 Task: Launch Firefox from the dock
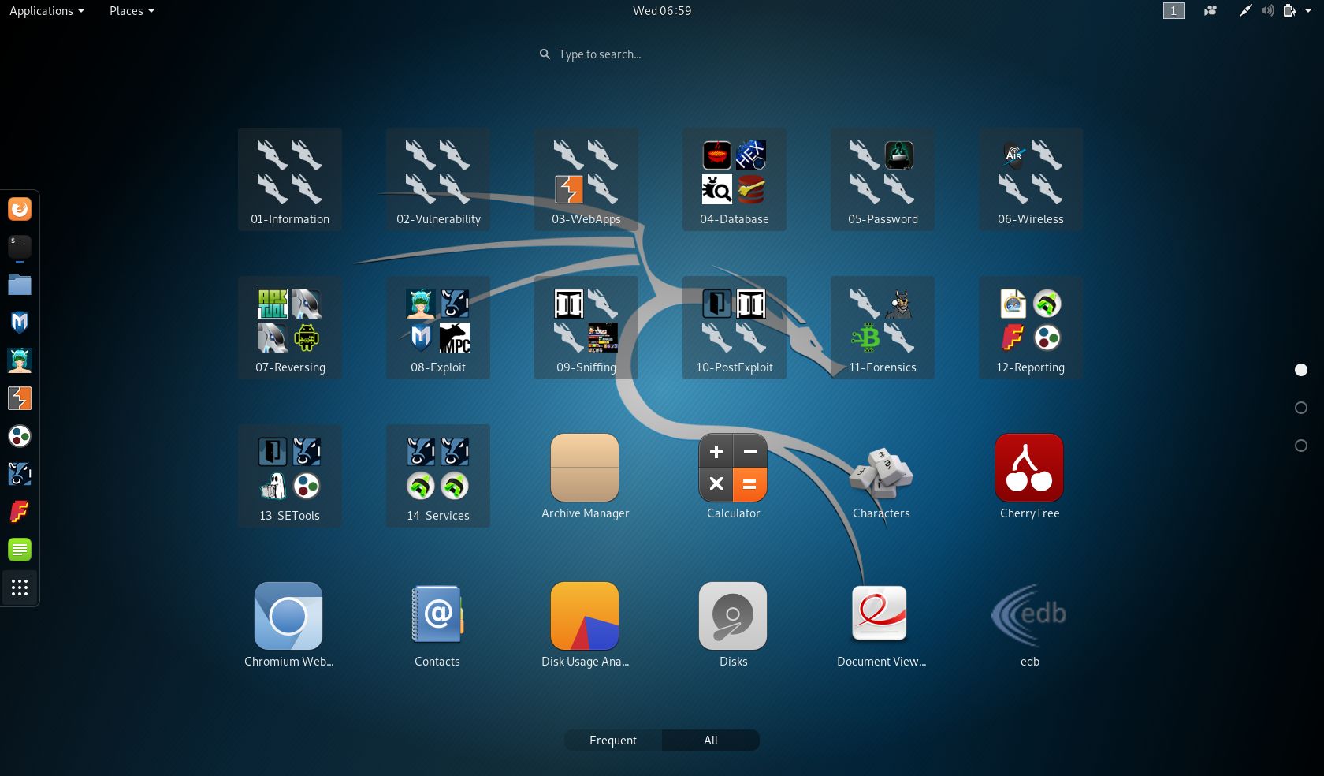point(20,209)
